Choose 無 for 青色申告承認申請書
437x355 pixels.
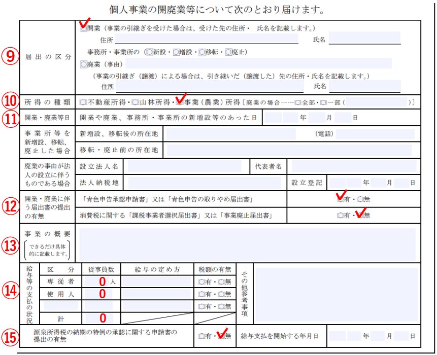[x=360, y=199]
